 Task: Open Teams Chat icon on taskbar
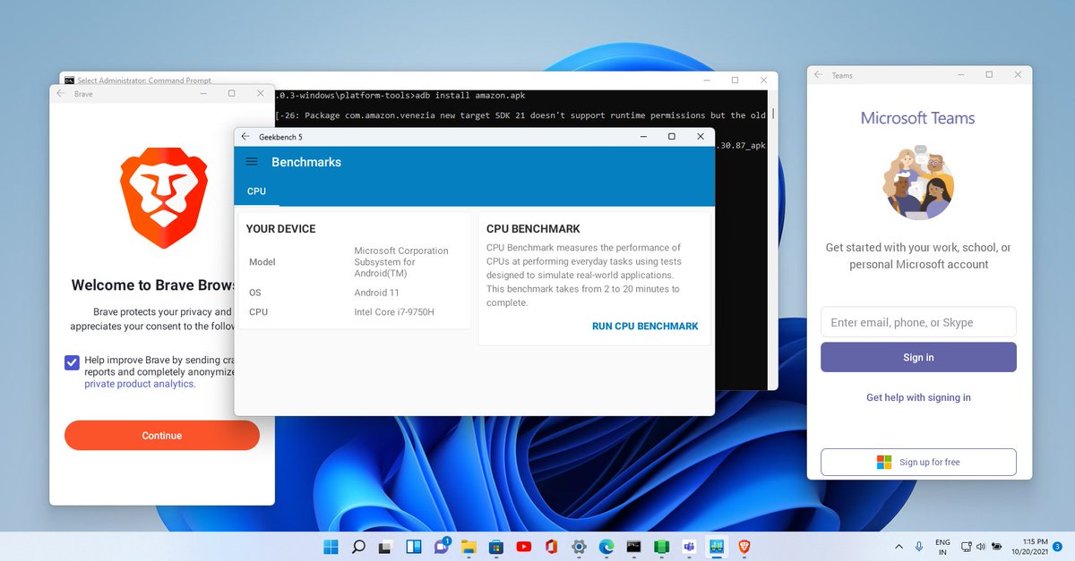[x=441, y=547]
